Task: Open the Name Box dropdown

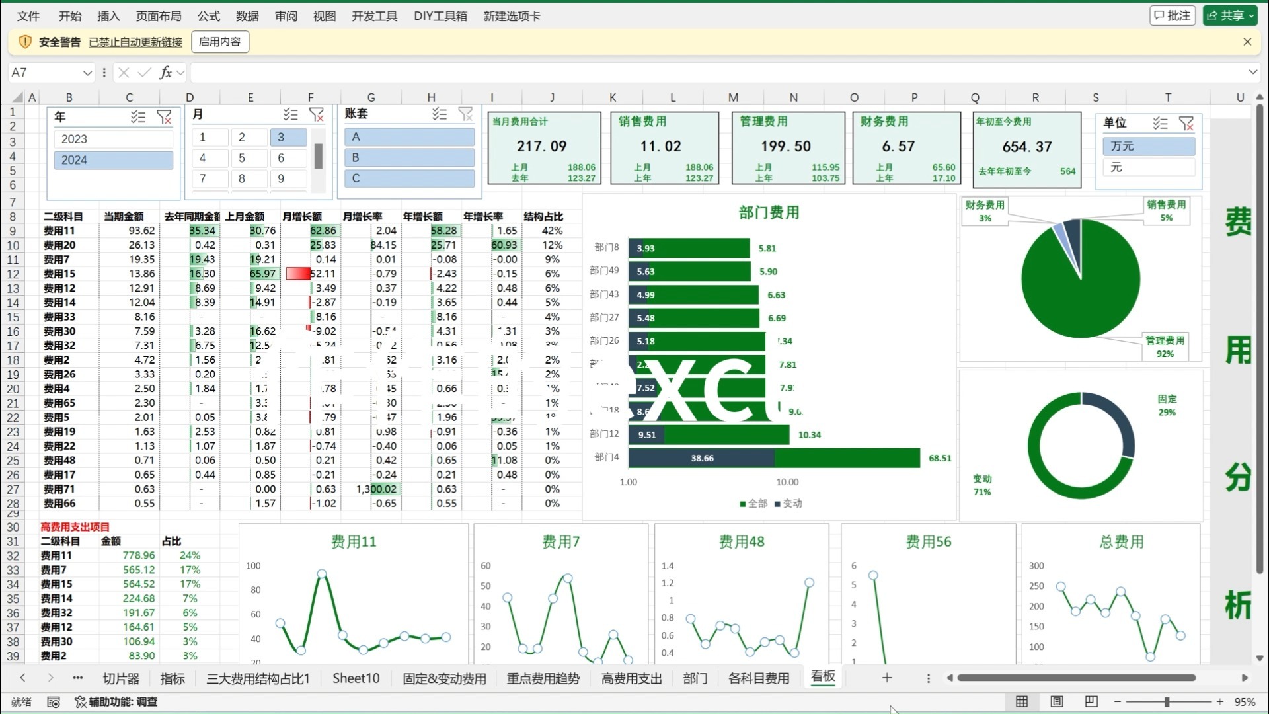Action: 88,73
